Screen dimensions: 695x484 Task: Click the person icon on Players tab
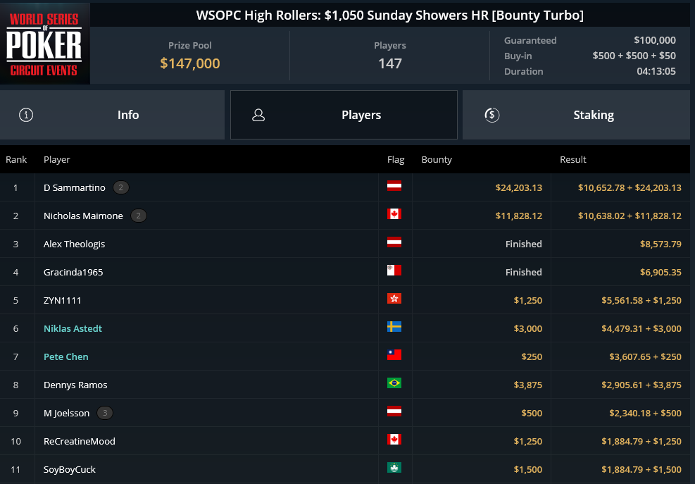click(x=258, y=115)
